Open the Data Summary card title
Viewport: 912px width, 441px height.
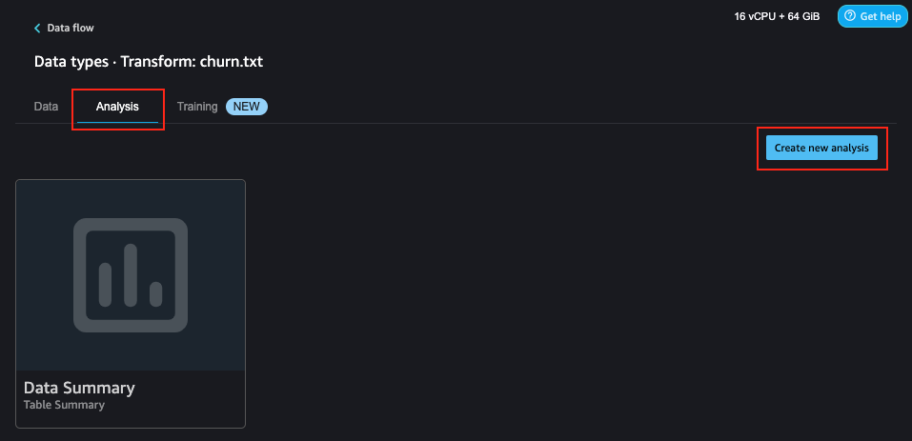point(79,388)
